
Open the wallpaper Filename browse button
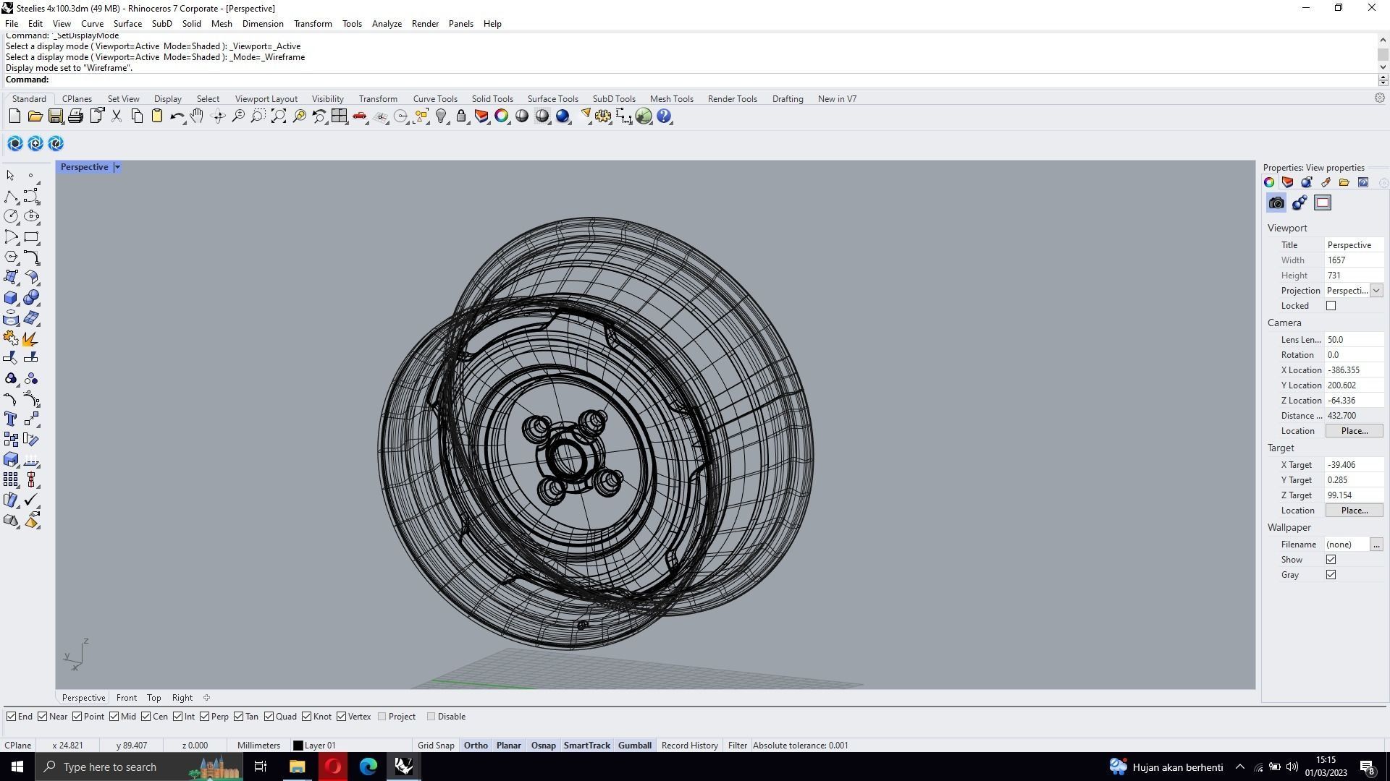tap(1376, 545)
